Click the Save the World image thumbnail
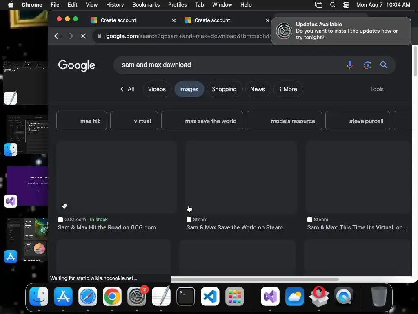 pyautogui.click(x=241, y=177)
